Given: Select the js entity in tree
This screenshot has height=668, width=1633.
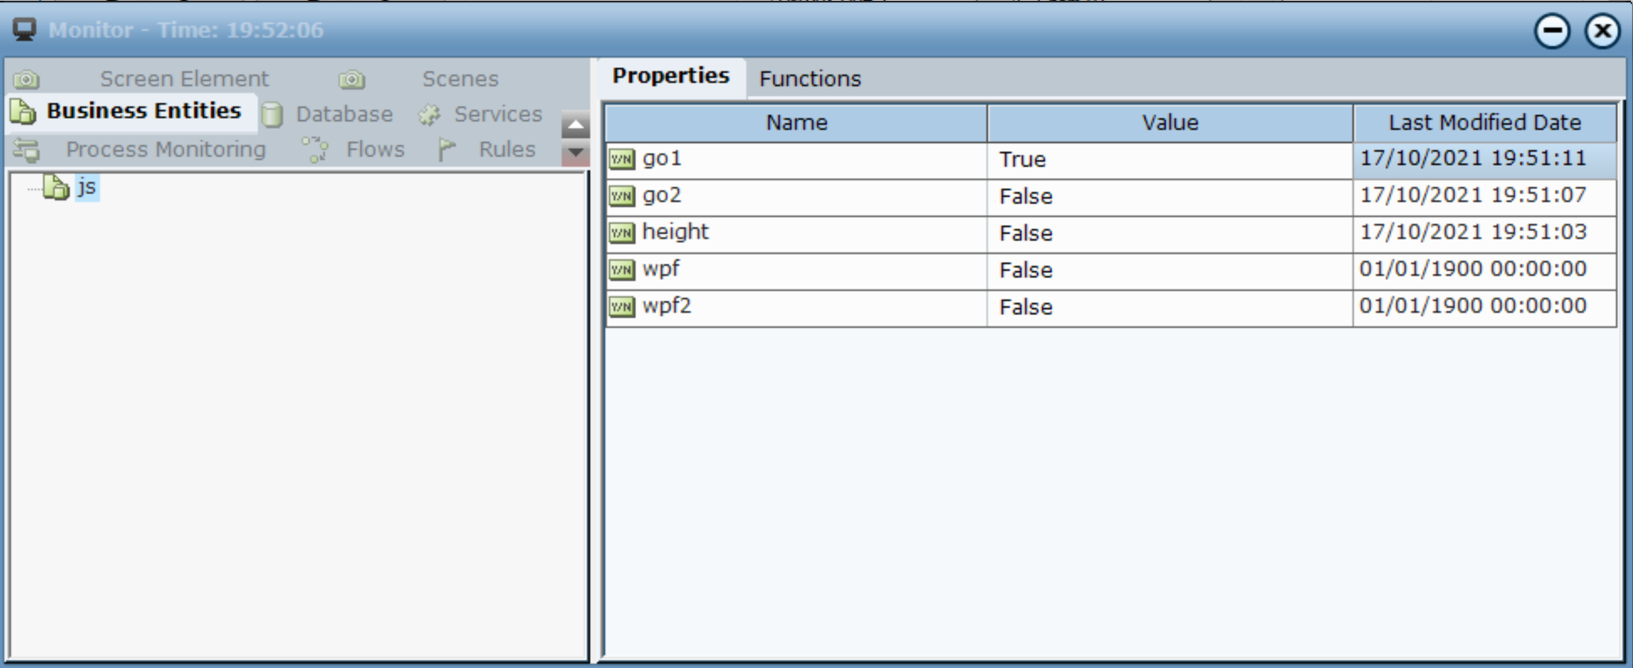Looking at the screenshot, I should click(87, 187).
